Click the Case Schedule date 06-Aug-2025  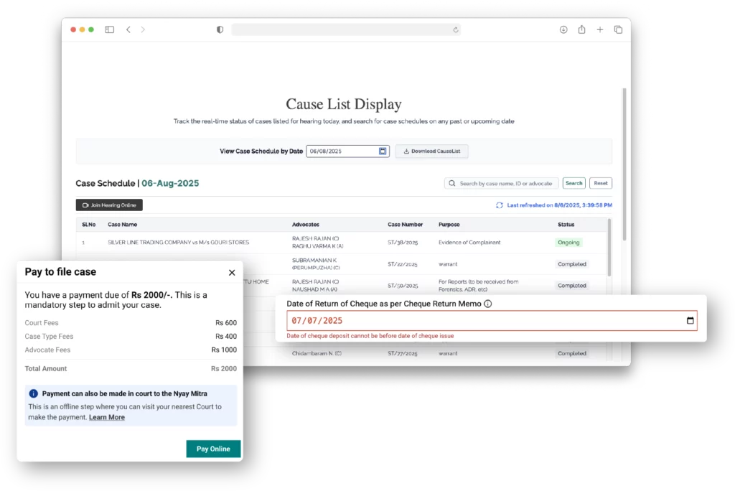click(170, 183)
